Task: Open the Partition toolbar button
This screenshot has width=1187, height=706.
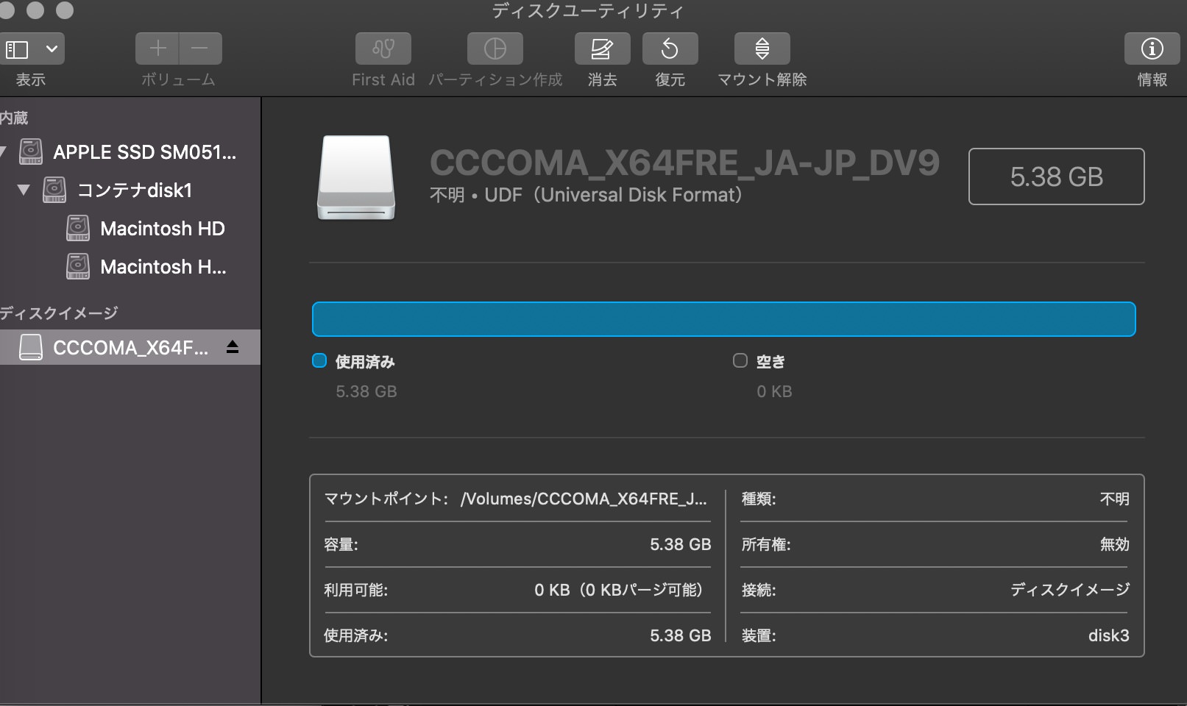Action: 495,49
